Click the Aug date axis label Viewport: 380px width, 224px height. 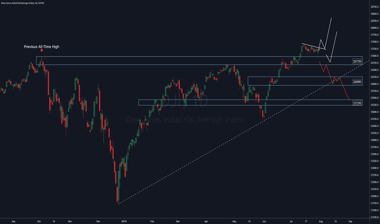point(321,222)
